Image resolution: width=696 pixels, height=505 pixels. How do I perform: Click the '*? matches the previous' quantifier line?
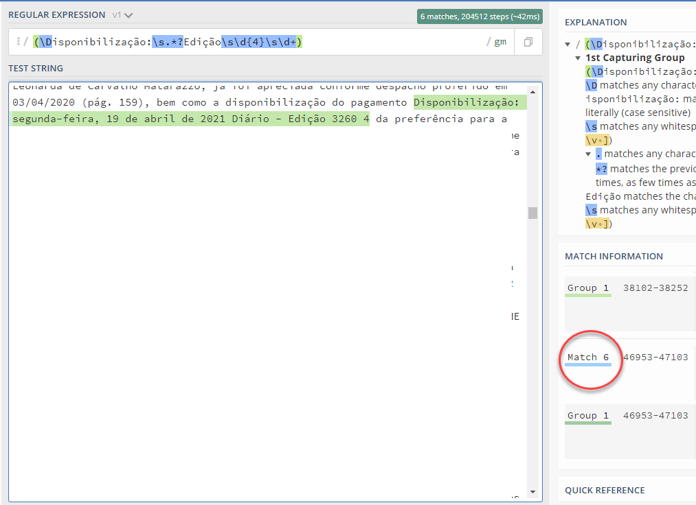point(645,169)
